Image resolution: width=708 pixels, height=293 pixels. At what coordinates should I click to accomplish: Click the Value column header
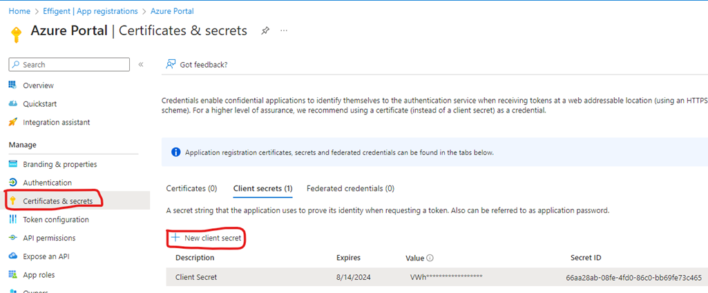pyautogui.click(x=415, y=258)
